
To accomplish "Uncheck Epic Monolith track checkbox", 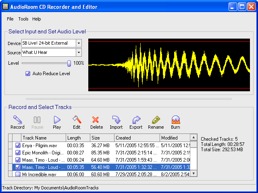I will click(x=18, y=153).
